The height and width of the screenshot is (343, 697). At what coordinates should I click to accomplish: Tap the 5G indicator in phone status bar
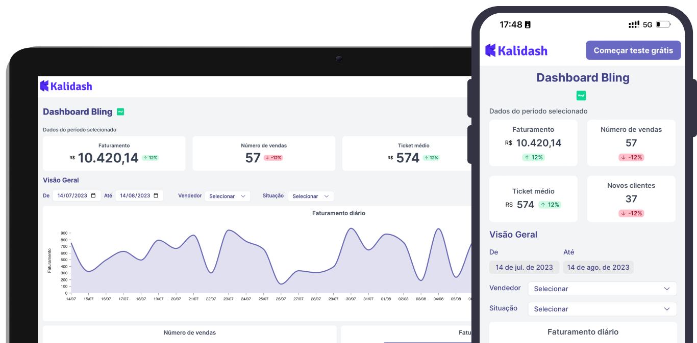tap(648, 24)
